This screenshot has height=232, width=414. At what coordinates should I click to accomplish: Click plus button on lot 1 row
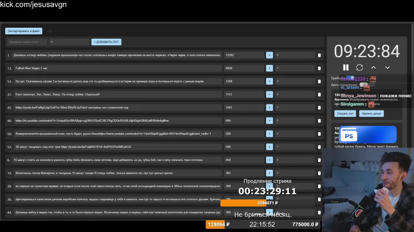269,55
